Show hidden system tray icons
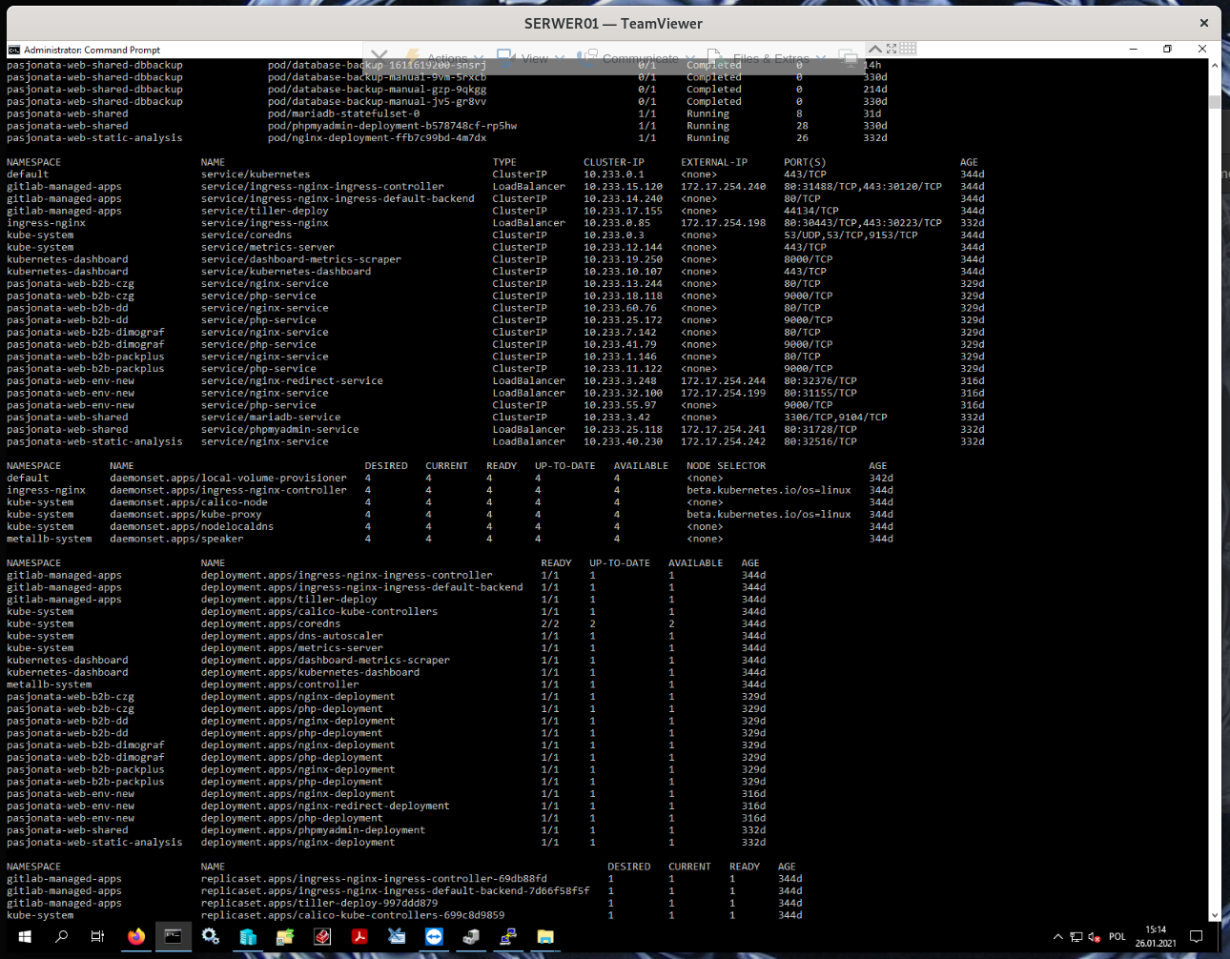The width and height of the screenshot is (1230, 959). coord(1057,937)
